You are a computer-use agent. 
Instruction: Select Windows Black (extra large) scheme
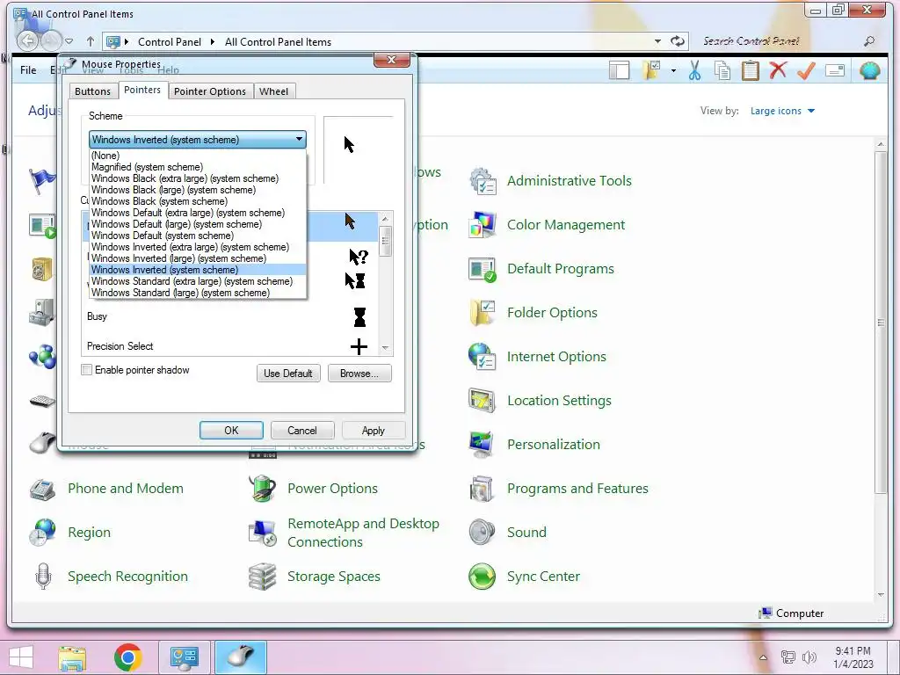(x=198, y=178)
